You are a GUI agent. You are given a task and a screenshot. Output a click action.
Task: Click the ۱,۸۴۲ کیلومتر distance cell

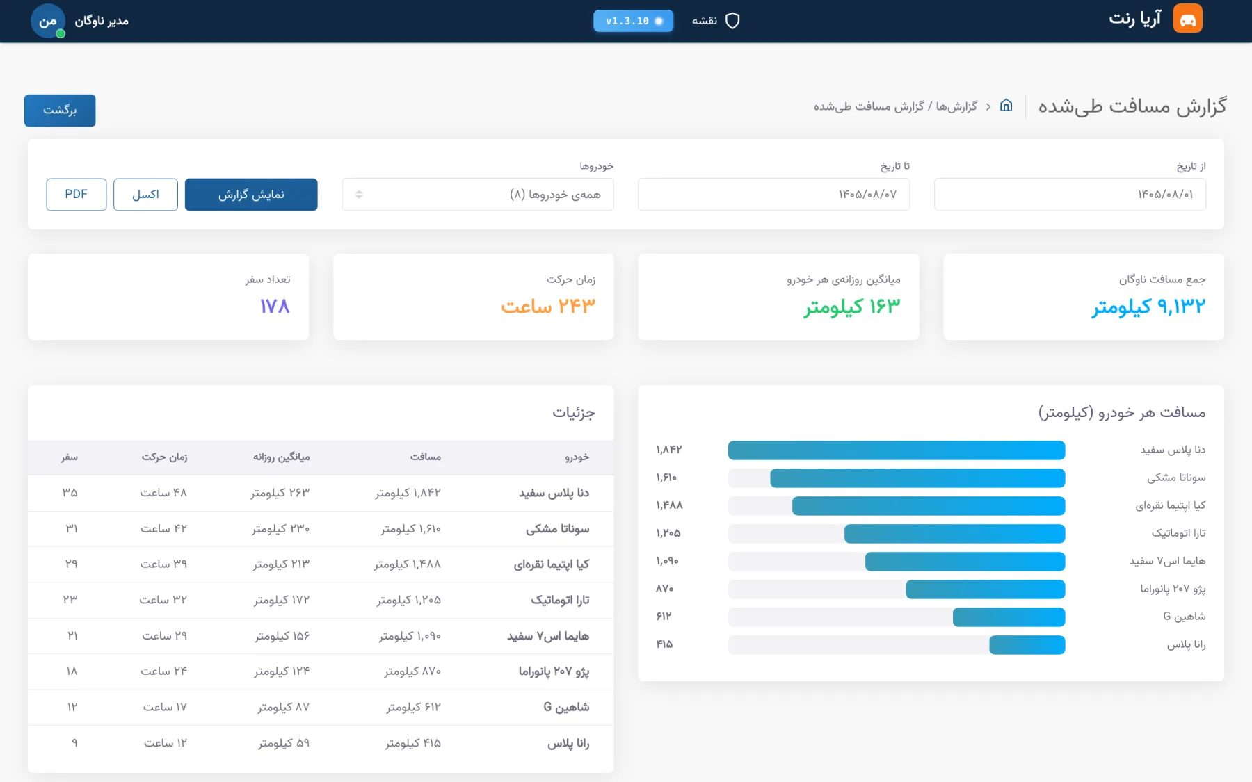[408, 494]
